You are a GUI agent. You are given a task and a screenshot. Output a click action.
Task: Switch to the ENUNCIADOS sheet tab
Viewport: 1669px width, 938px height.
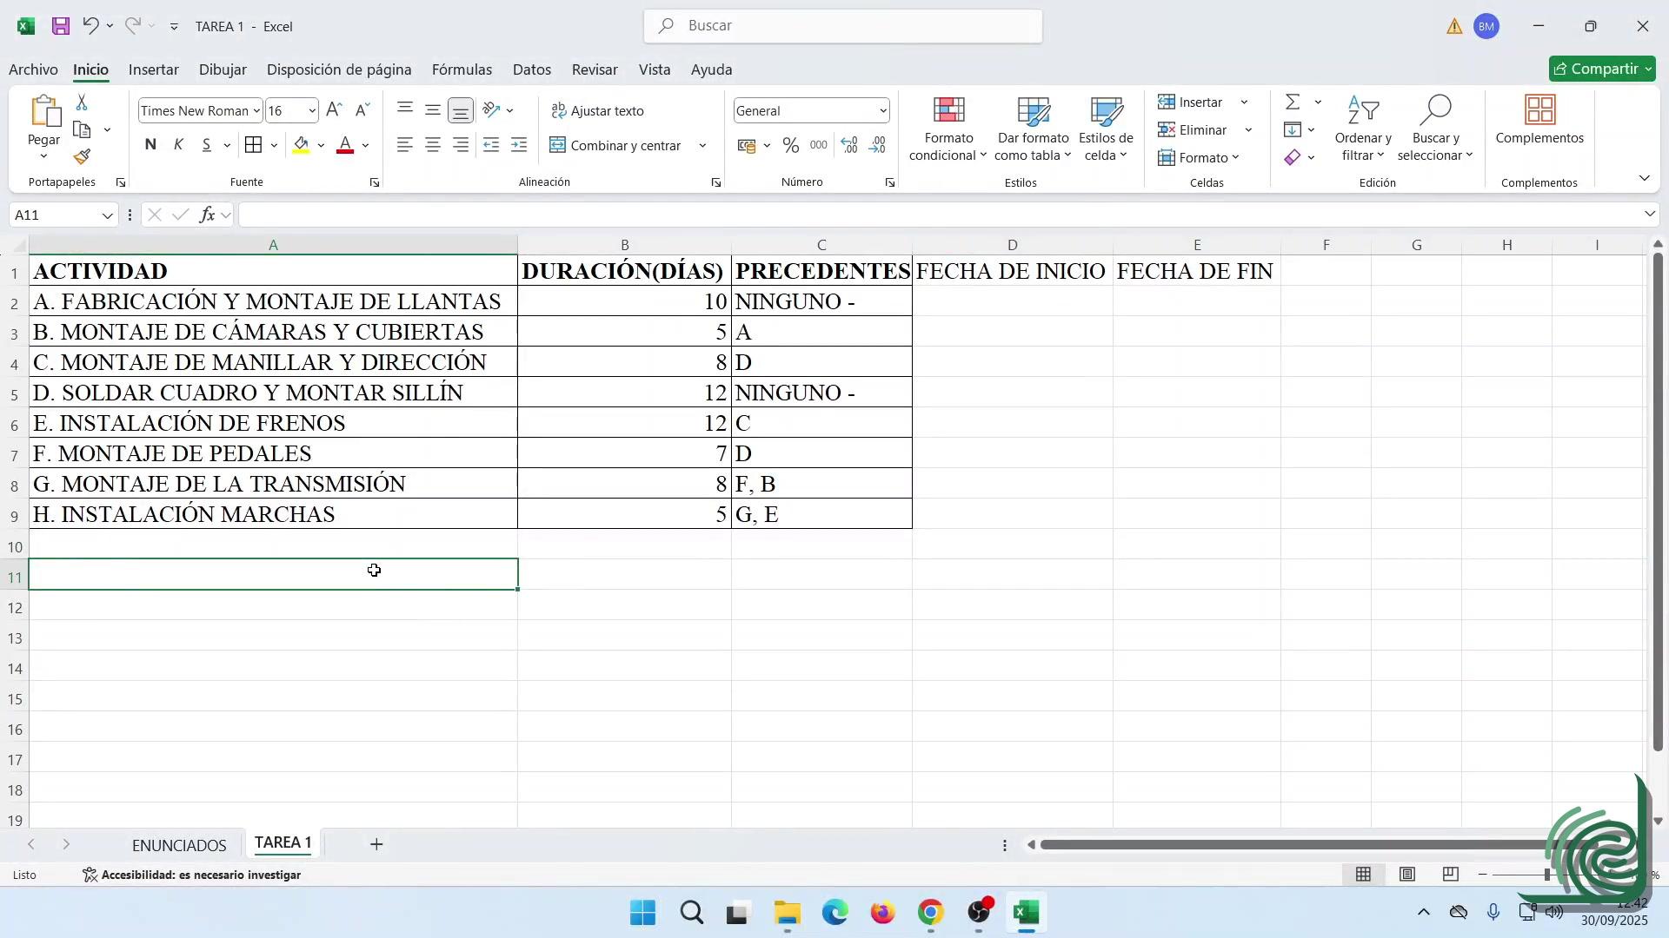point(179,845)
